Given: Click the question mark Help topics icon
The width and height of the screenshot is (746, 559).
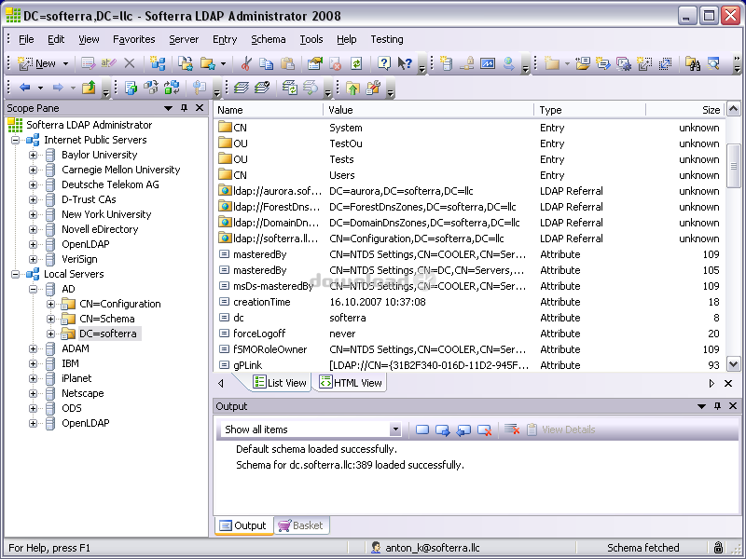Looking at the screenshot, I should [x=383, y=62].
